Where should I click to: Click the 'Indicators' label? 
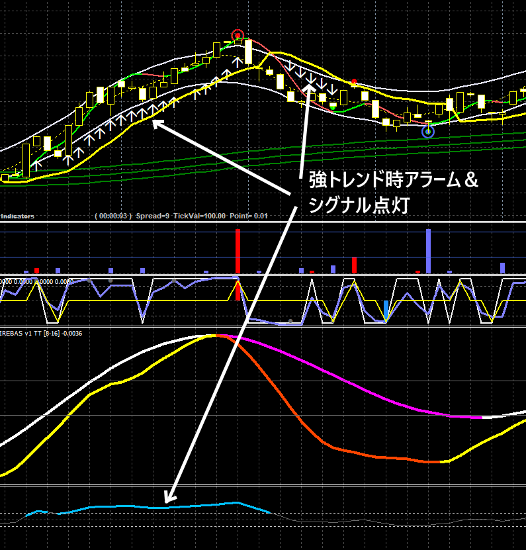click(17, 216)
